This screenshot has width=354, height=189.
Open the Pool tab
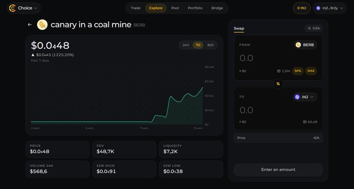175,8
